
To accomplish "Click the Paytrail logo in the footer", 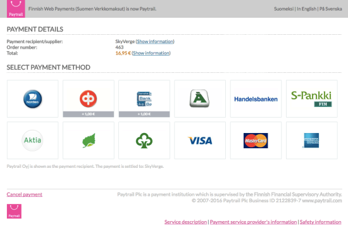I will pyautogui.click(x=14, y=211).
